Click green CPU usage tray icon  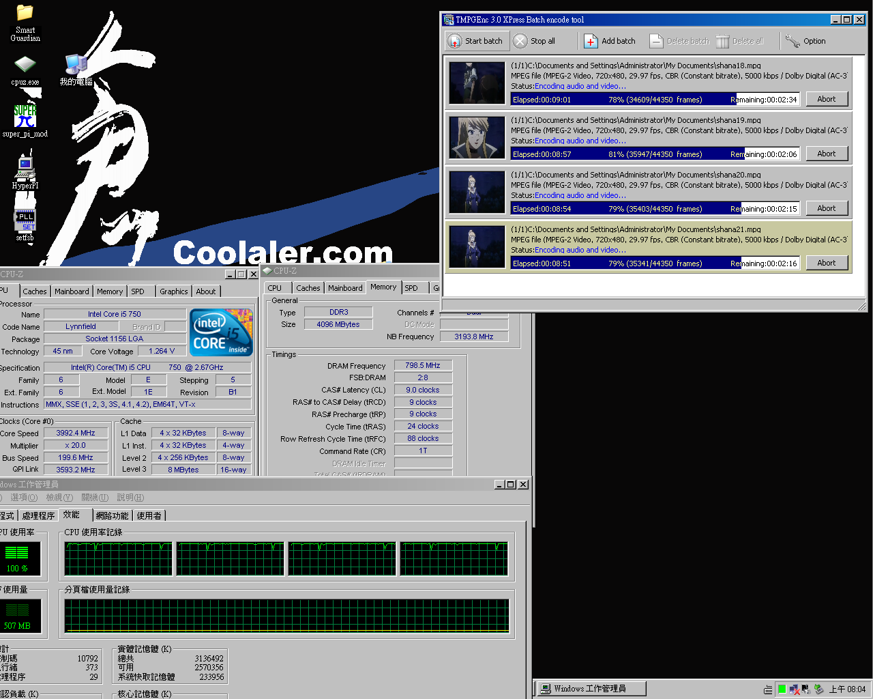coord(782,689)
